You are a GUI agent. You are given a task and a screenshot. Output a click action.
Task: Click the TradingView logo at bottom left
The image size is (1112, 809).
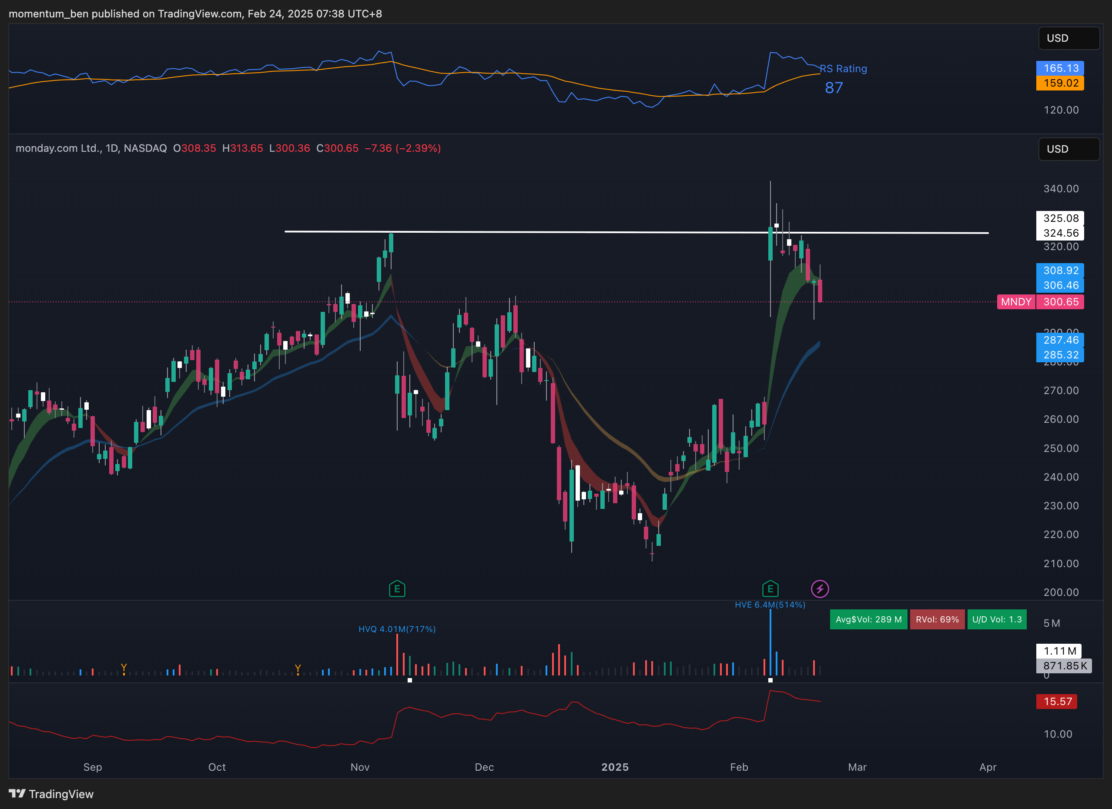click(51, 794)
